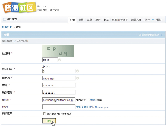This screenshot has height=126, width=167.
Task: Click into the Email input field
Action: [59, 100]
